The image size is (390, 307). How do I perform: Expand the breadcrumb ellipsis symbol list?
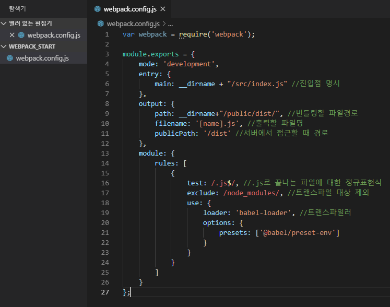170,23
